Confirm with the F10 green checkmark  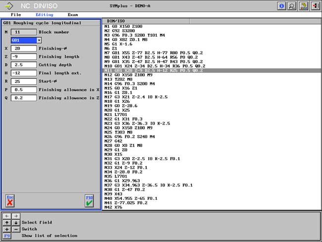tap(89, 201)
